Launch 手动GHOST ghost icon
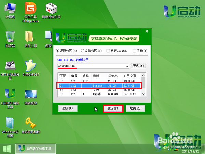The width and height of the screenshot is (205, 154). click(31, 68)
